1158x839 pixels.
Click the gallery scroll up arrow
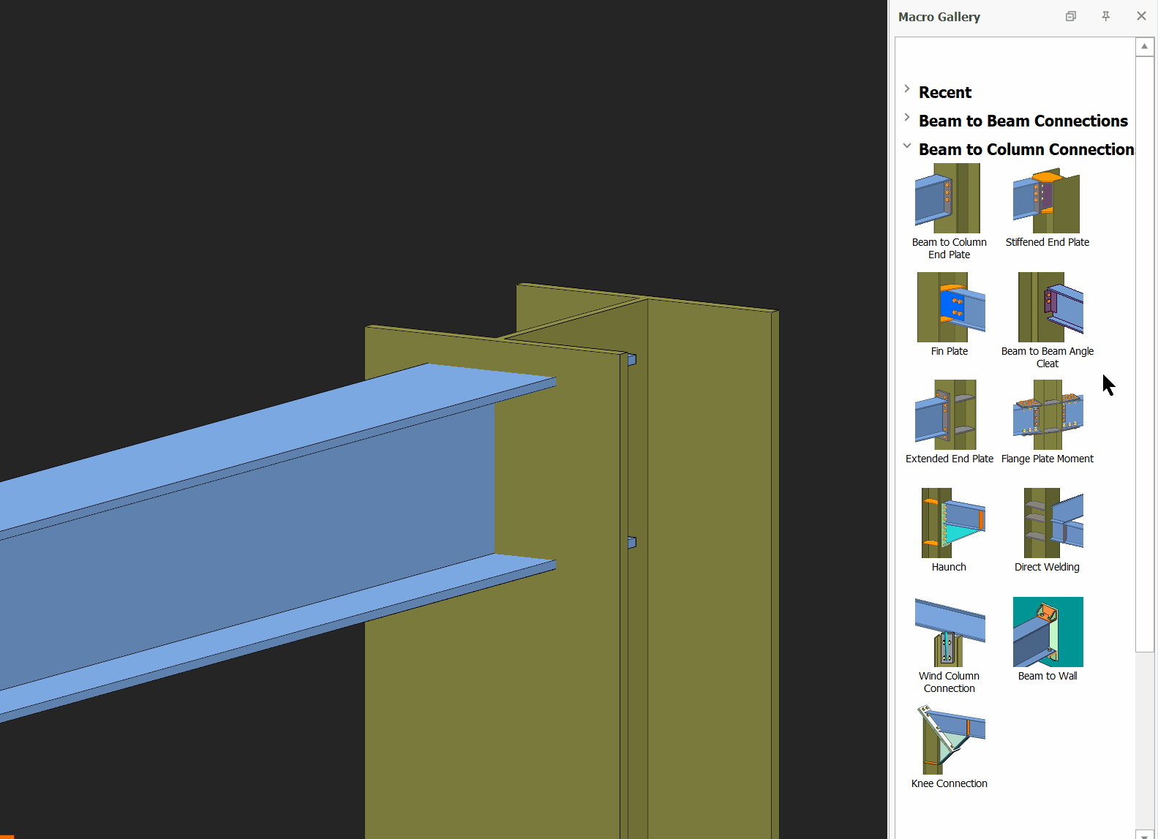(1144, 46)
